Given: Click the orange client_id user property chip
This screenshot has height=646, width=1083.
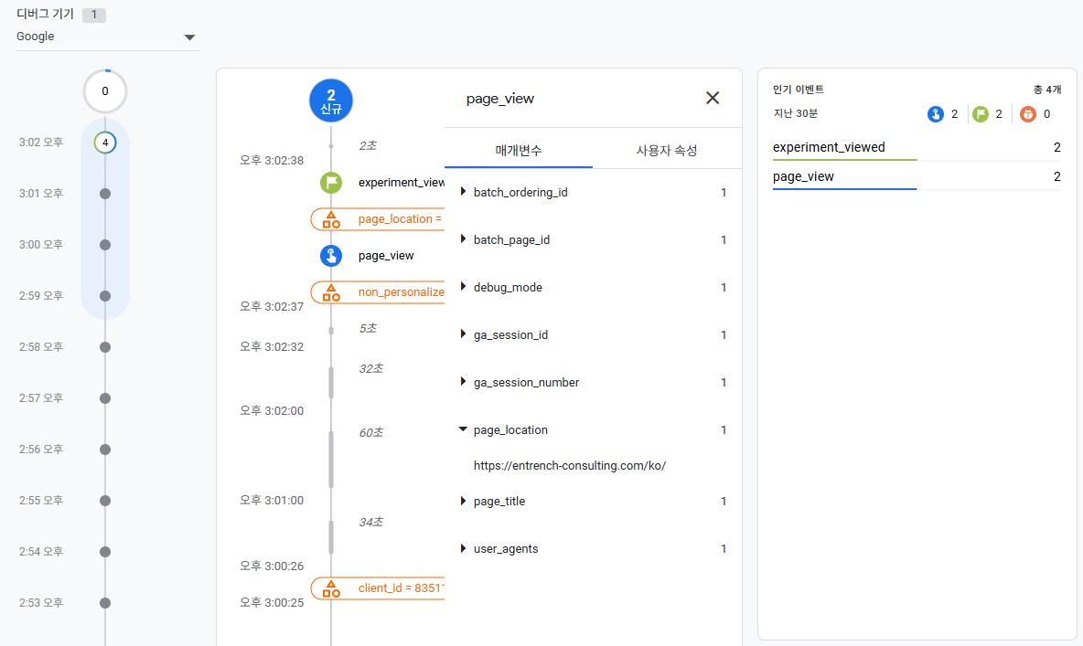Looking at the screenshot, I should click(379, 588).
